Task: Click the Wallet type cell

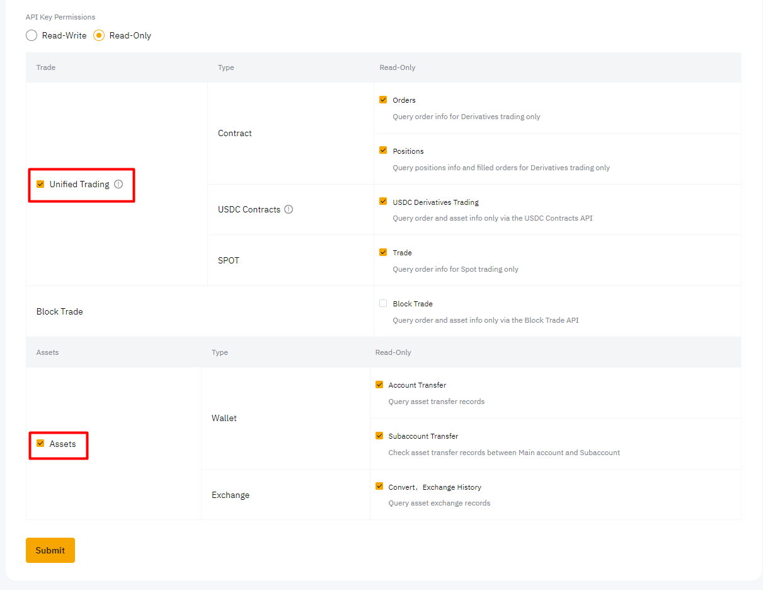Action: tap(224, 419)
